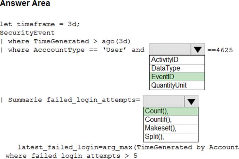239x159 pixels.
Task: Pick Makeset() from the second list
Action: [160, 129]
